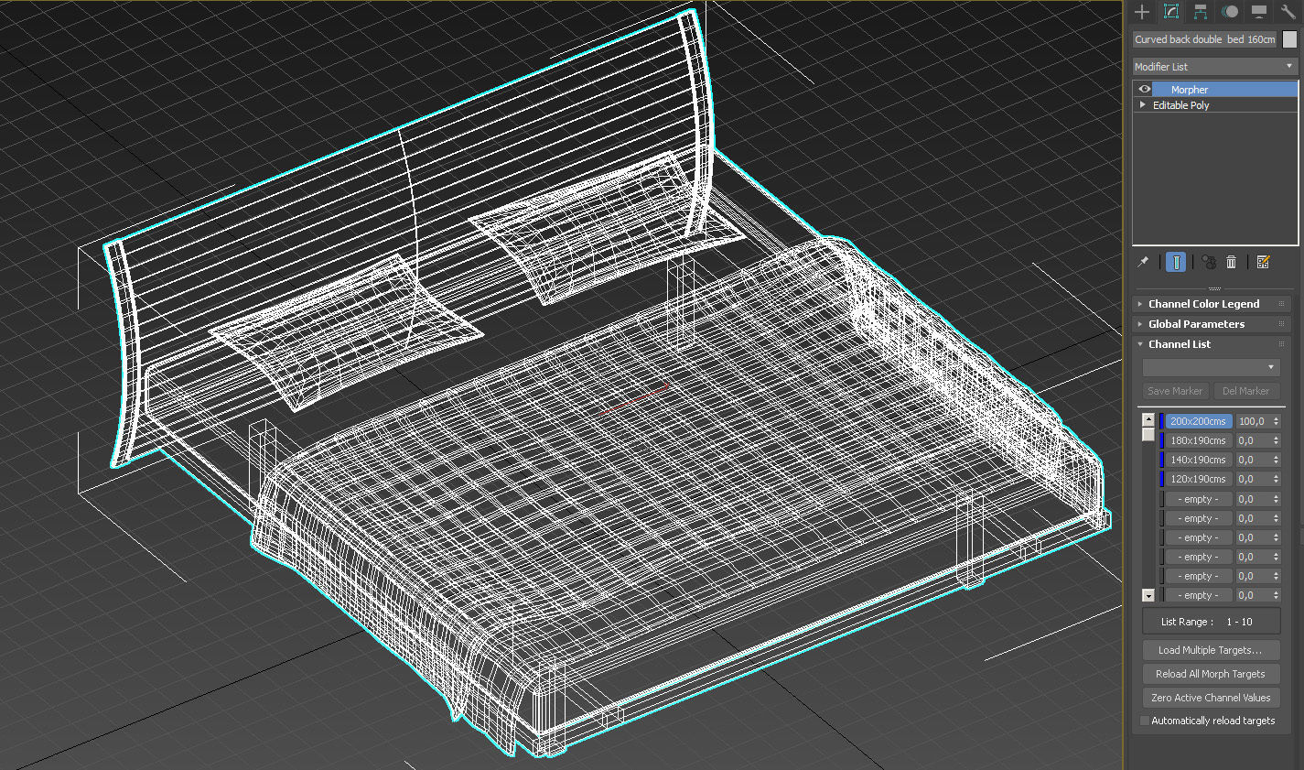Screen dimensions: 1304x770
Task: Open the Motion command panel tab
Action: click(x=1230, y=12)
